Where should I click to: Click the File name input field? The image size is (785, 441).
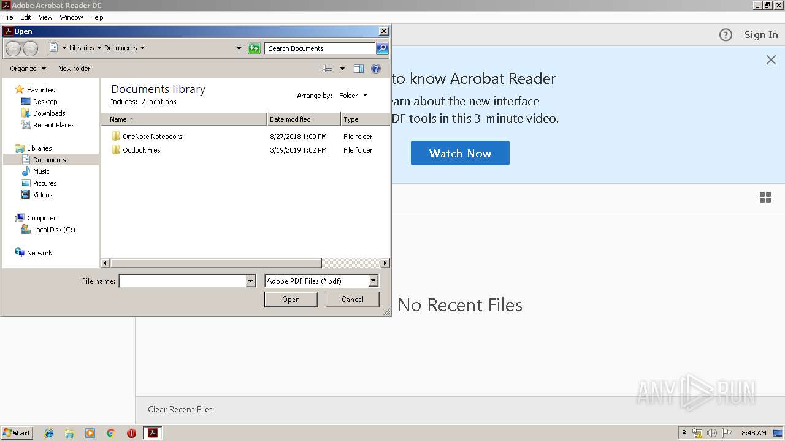182,281
